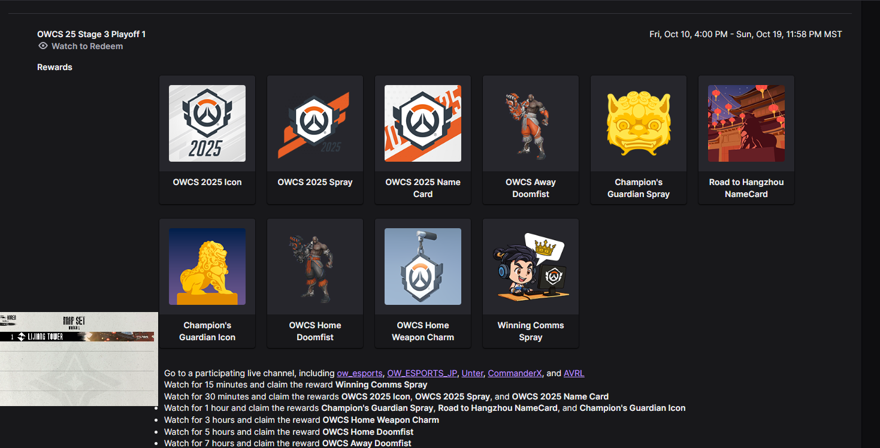This screenshot has width=880, height=448.
Task: Click the 'Watch for 30 minutes' instruction line
Action: click(386, 396)
